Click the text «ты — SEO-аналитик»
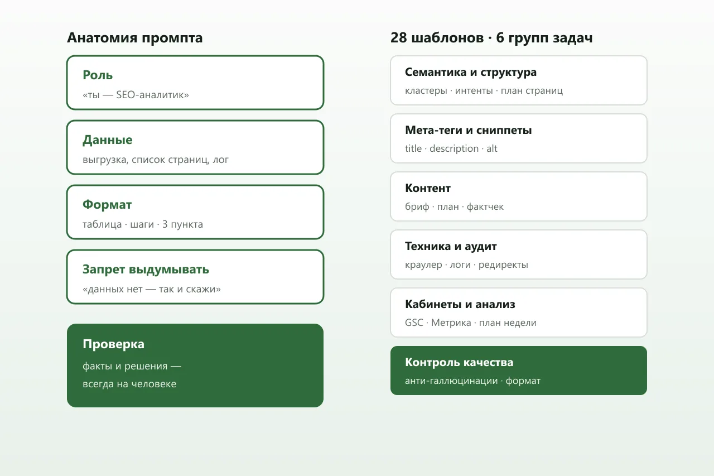714x476 pixels. pyautogui.click(x=136, y=95)
